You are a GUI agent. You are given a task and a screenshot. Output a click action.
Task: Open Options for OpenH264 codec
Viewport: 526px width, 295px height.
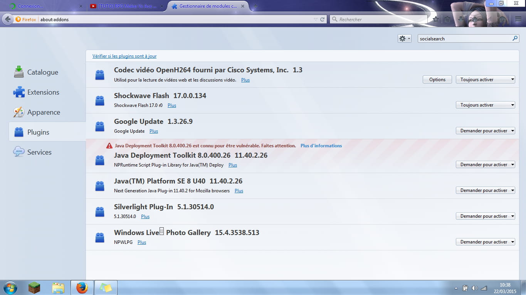tap(437, 80)
